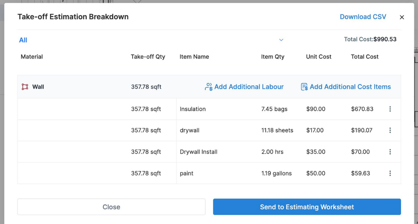Image resolution: width=418 pixels, height=224 pixels.
Task: Open the paint row options menu
Action: (x=390, y=173)
